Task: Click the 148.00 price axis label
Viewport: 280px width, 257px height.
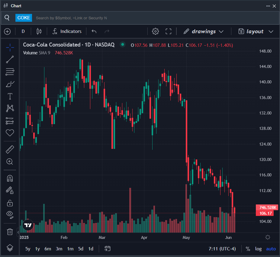Action: 265,51
